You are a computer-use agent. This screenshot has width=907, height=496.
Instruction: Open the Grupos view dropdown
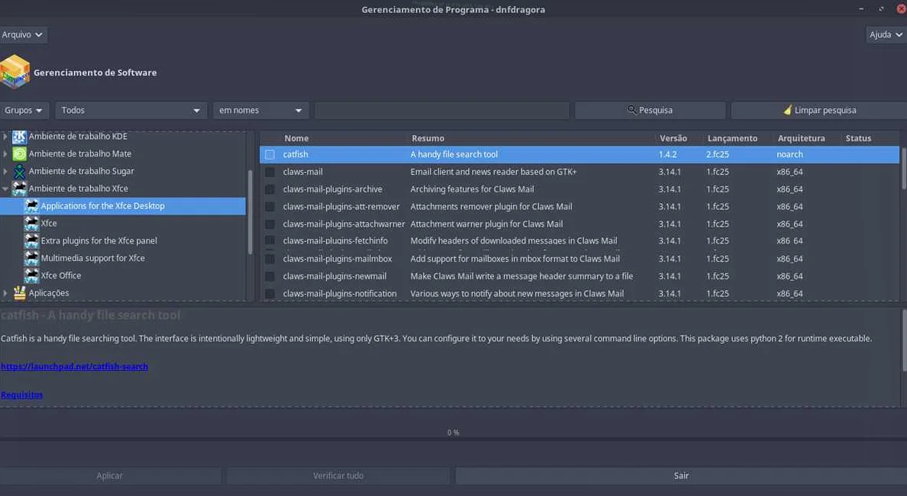pyautogui.click(x=24, y=110)
